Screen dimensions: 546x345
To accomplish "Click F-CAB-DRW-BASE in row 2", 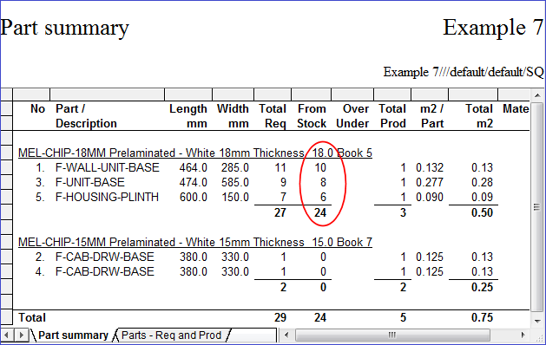I will (104, 257).
